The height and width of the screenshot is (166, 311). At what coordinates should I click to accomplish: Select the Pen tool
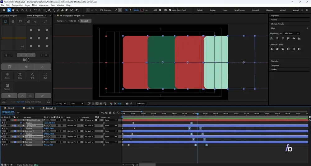[49, 10]
